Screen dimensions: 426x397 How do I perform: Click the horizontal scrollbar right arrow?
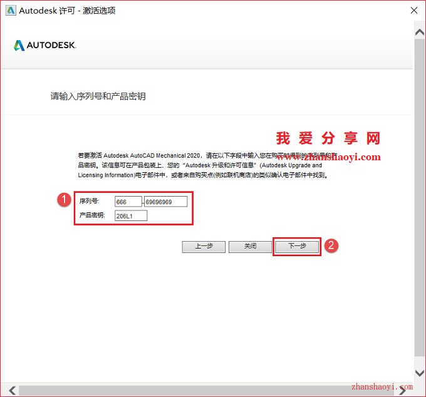pyautogui.click(x=403, y=391)
